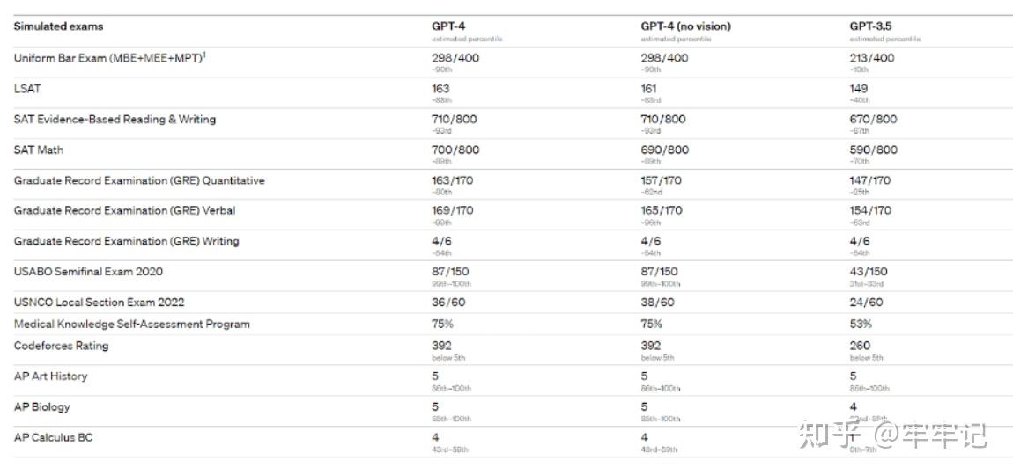Select the 169/170 GRE Verbal score
This screenshot has height=475, width=1013.
453,211
